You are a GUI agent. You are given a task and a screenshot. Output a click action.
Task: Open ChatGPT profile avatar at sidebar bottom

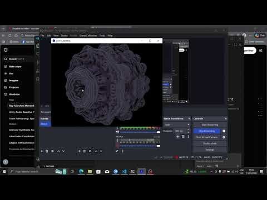pyautogui.click(x=6, y=162)
